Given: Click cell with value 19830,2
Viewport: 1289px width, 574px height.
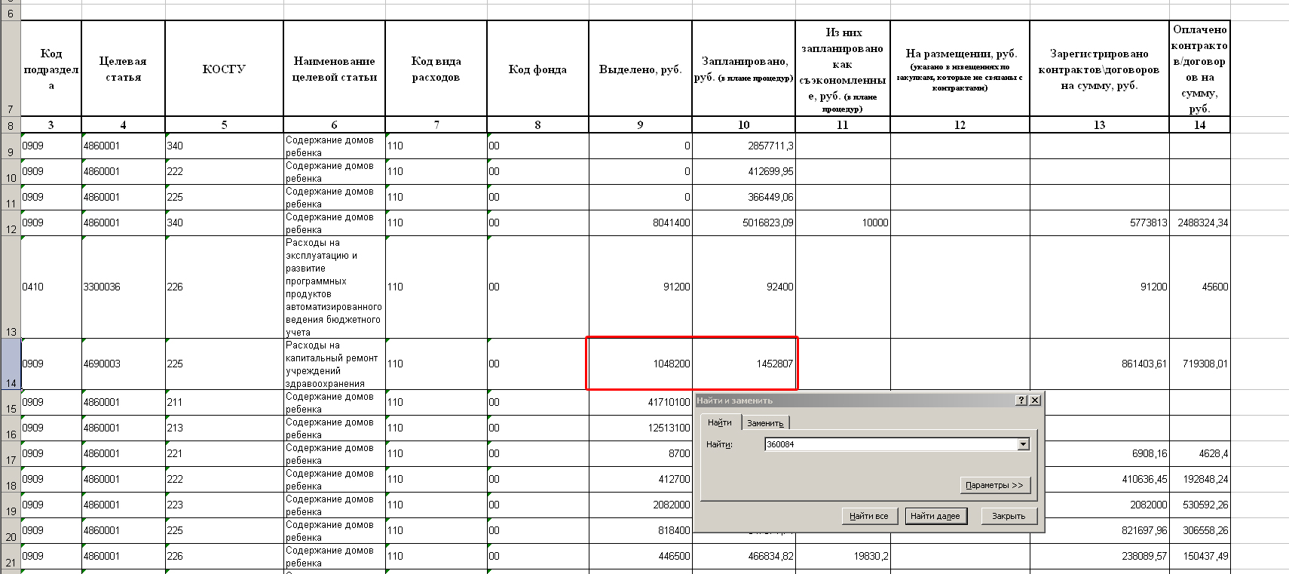Looking at the screenshot, I should tap(843, 556).
